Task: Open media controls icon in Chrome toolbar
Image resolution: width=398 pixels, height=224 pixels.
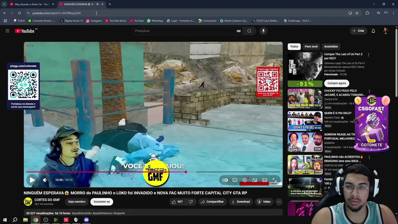Action: tap(378, 13)
